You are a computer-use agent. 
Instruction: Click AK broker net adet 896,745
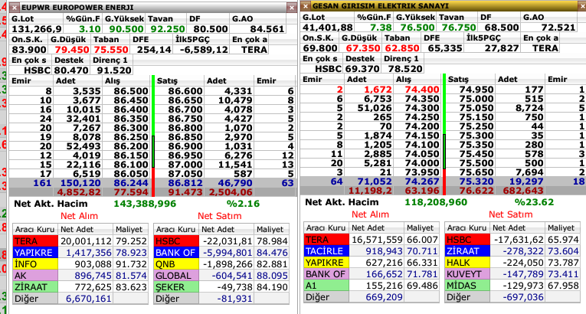tap(93, 276)
